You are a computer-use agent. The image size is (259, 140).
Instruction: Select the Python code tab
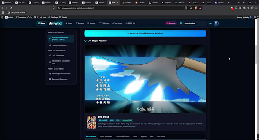[x=144, y=137]
